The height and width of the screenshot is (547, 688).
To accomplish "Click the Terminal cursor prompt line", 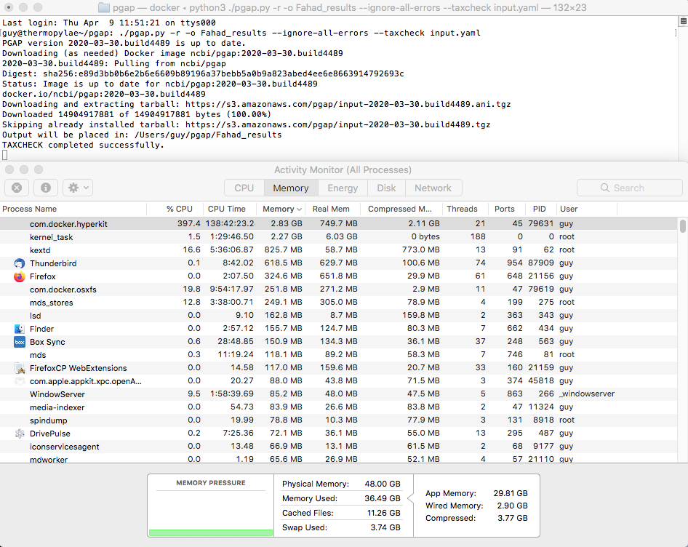I will tap(5, 155).
